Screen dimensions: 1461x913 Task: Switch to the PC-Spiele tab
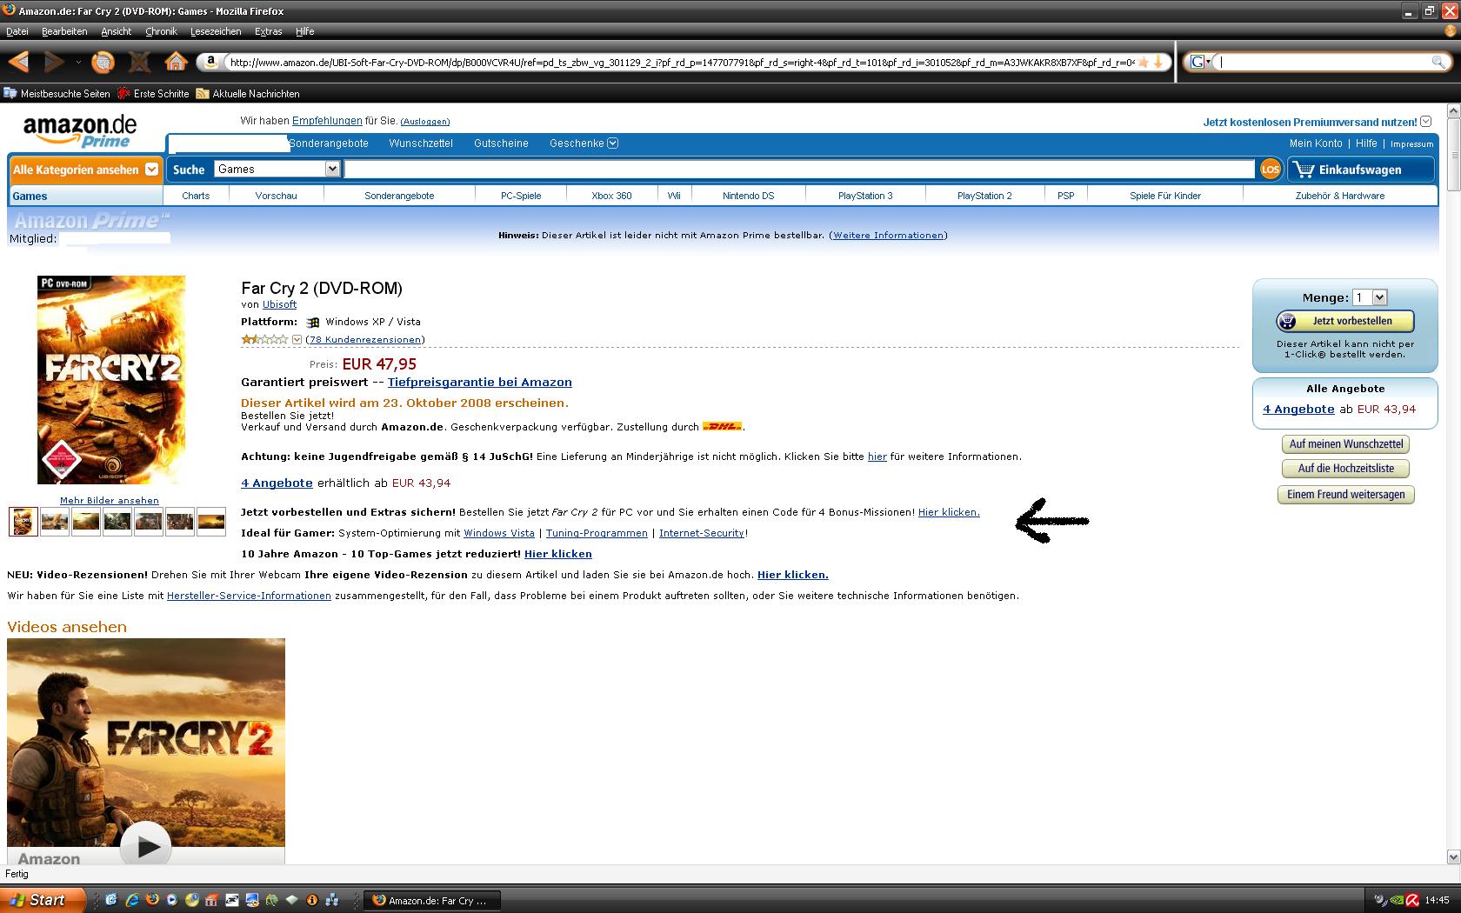pos(521,196)
